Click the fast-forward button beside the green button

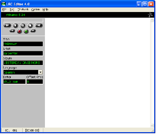33,31
